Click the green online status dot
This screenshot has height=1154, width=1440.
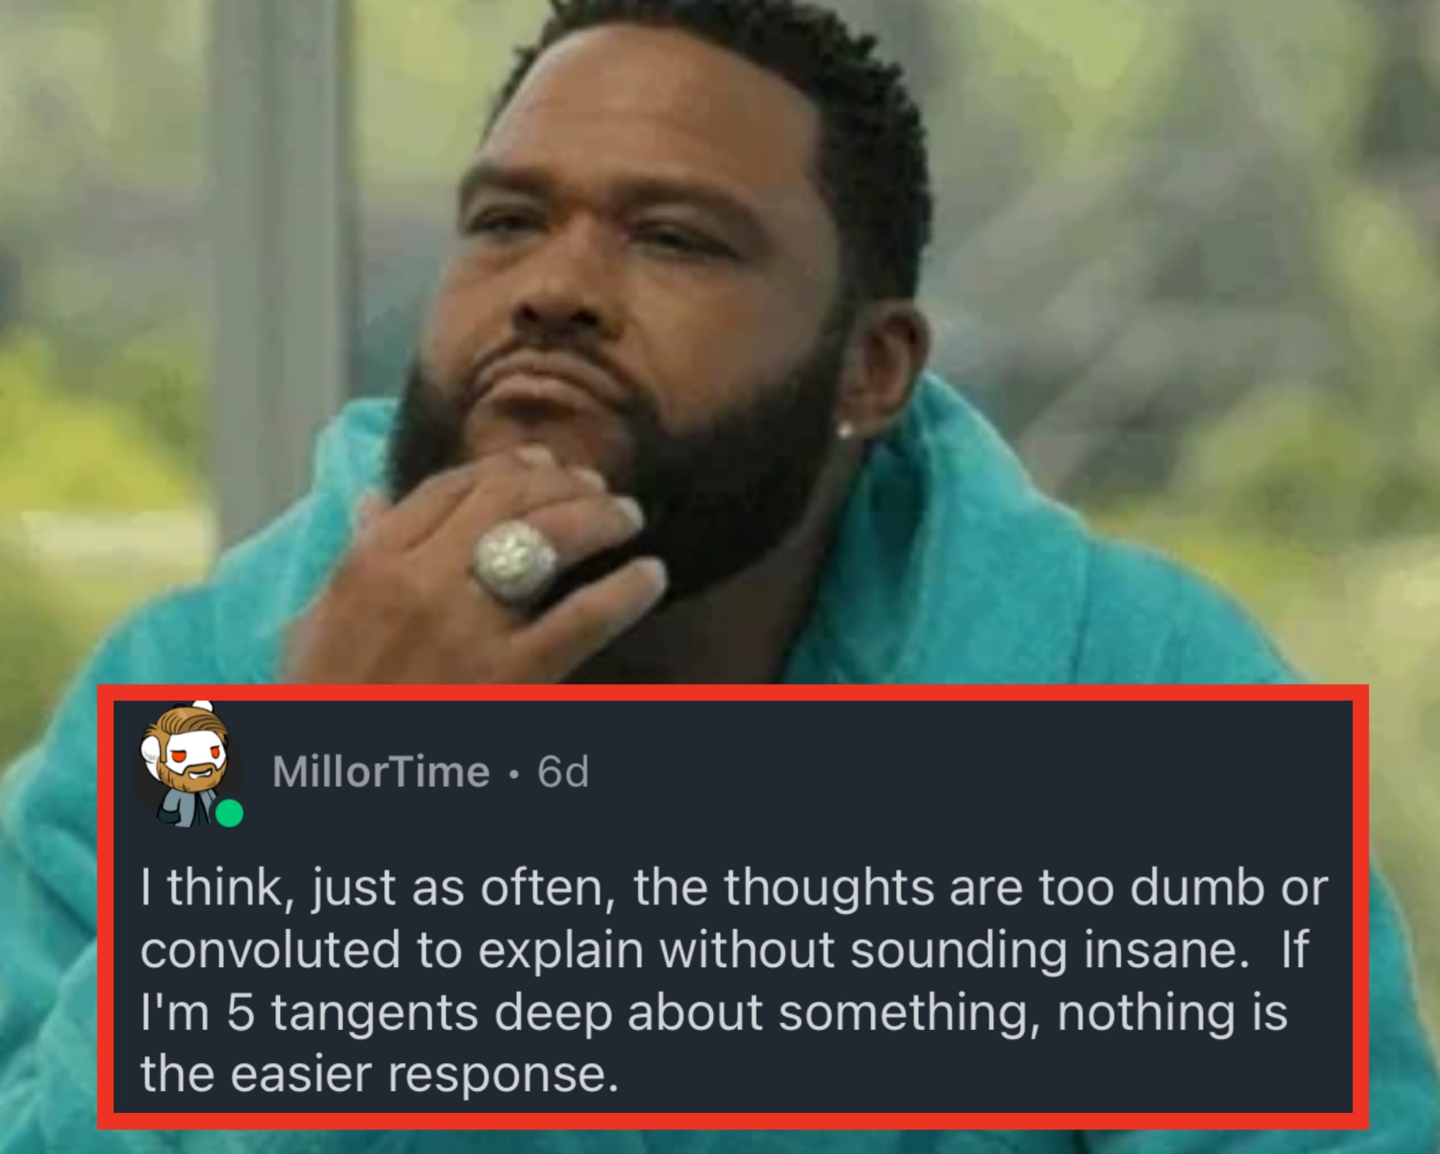[x=229, y=815]
